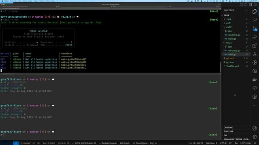The width and height of the screenshot is (259, 145).
Task: Open the Manage gear settings icon
Action: (x=255, y=137)
